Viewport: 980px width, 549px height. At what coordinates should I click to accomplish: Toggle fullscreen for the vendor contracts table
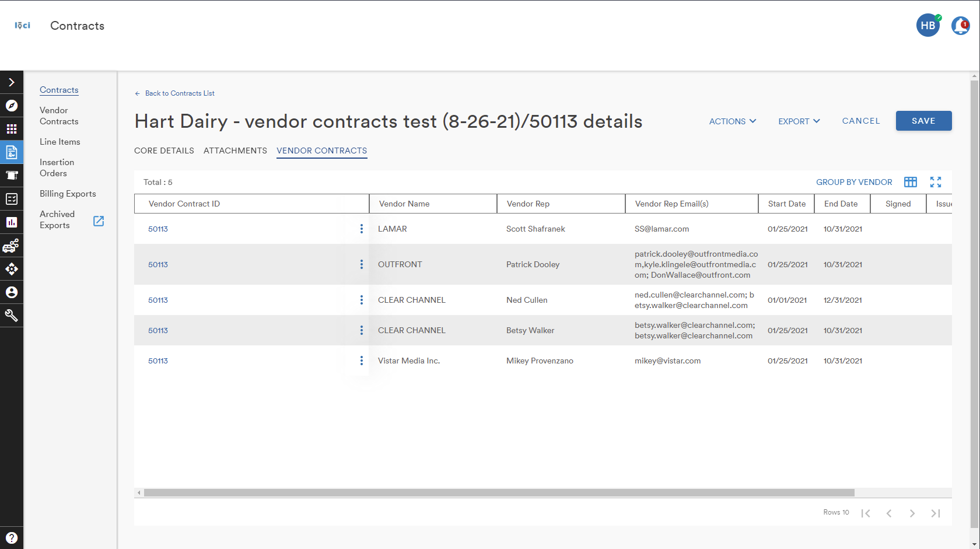[x=936, y=182]
